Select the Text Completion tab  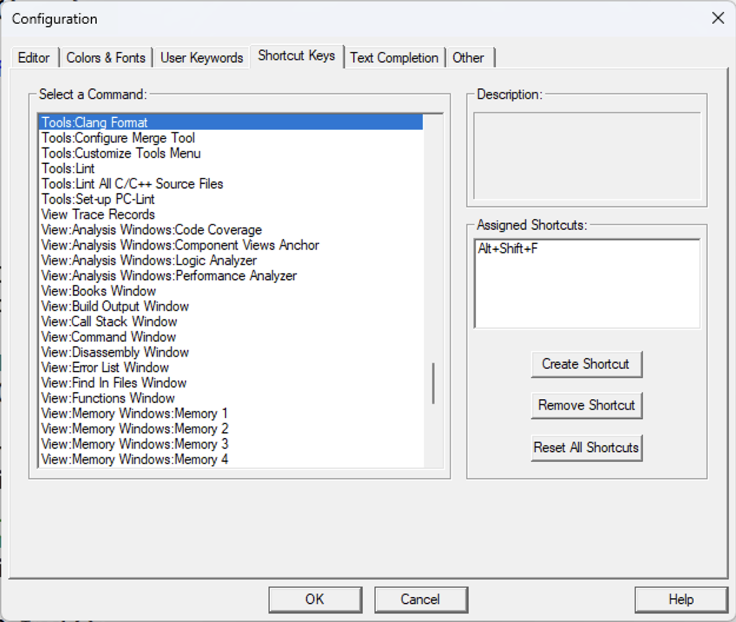click(x=394, y=58)
